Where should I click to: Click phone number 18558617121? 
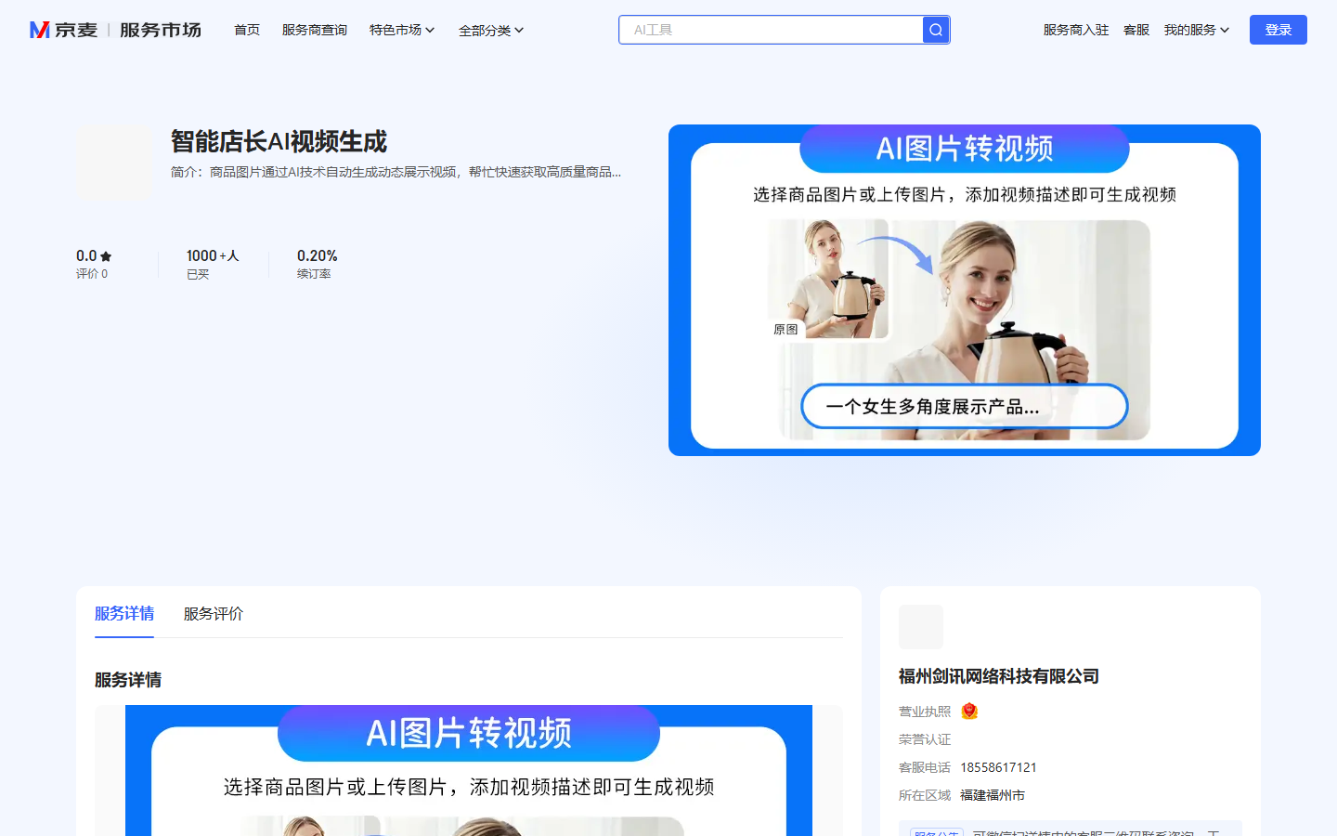tap(998, 767)
